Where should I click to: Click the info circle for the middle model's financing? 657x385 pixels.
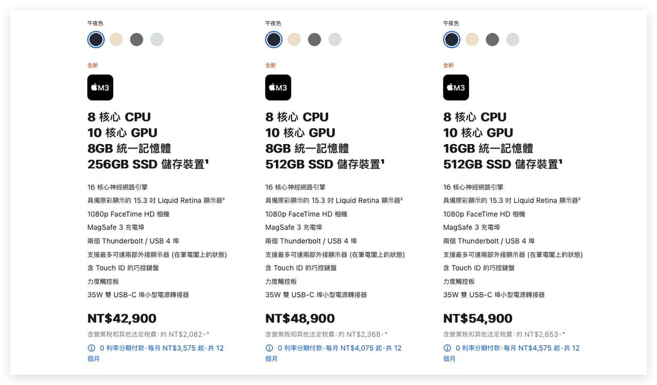click(x=268, y=348)
